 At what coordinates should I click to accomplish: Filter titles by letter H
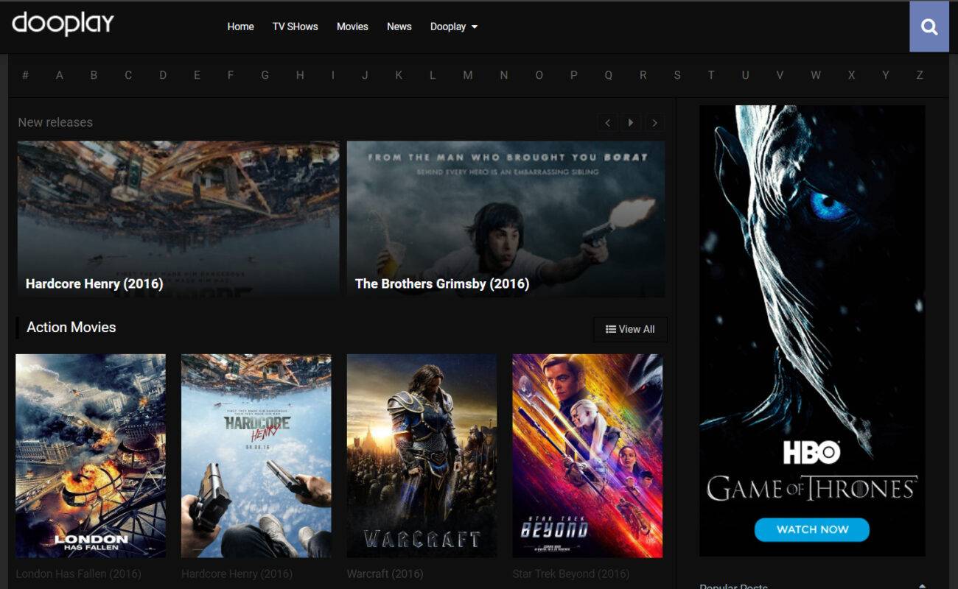coord(300,75)
